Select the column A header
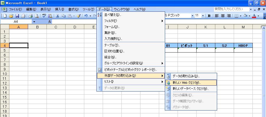Screen dimensions: 266x117 [x=18, y=27]
